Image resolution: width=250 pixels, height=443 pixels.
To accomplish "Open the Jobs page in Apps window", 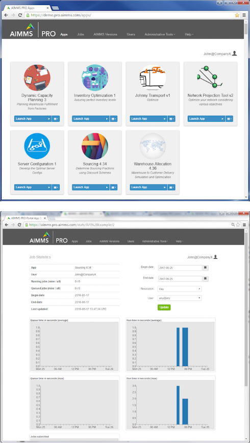I will click(81, 34).
